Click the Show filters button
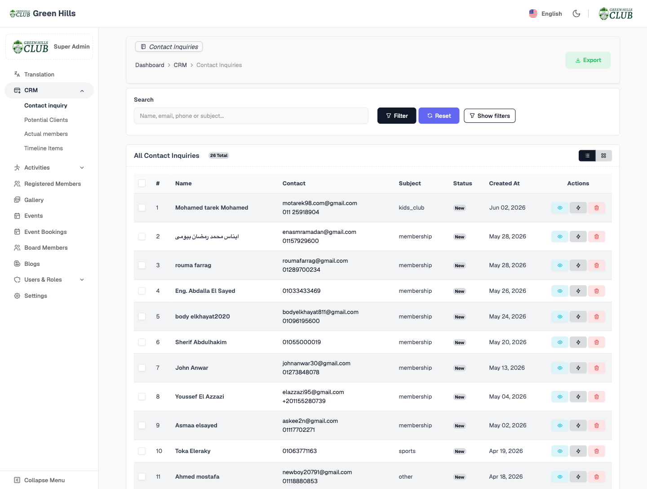Image resolution: width=647 pixels, height=489 pixels. tap(490, 116)
